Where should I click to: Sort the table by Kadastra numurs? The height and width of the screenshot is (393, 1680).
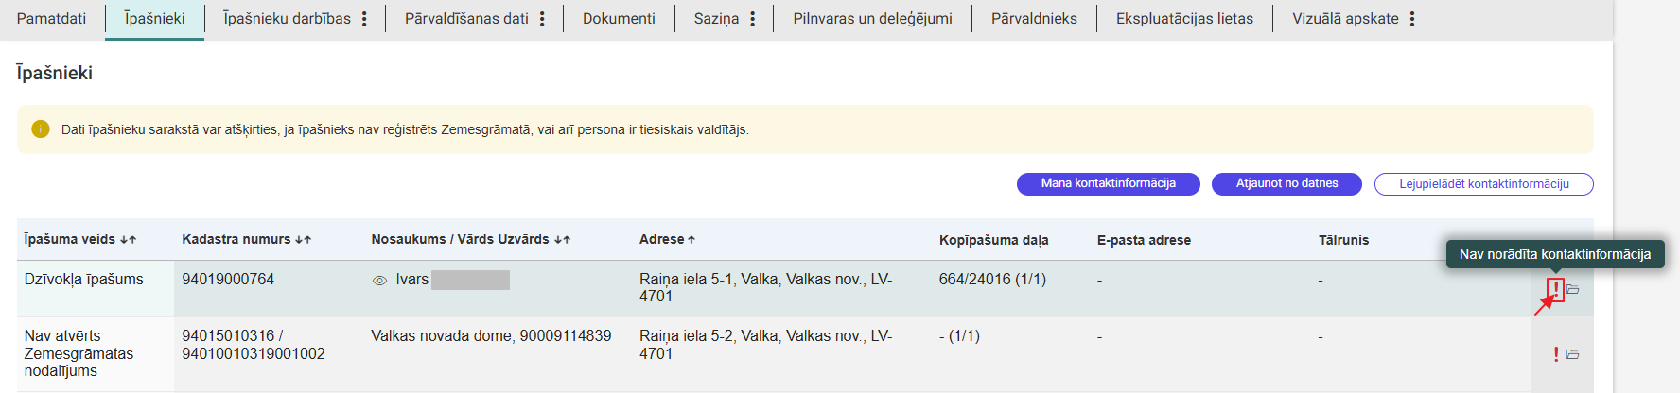303,240
